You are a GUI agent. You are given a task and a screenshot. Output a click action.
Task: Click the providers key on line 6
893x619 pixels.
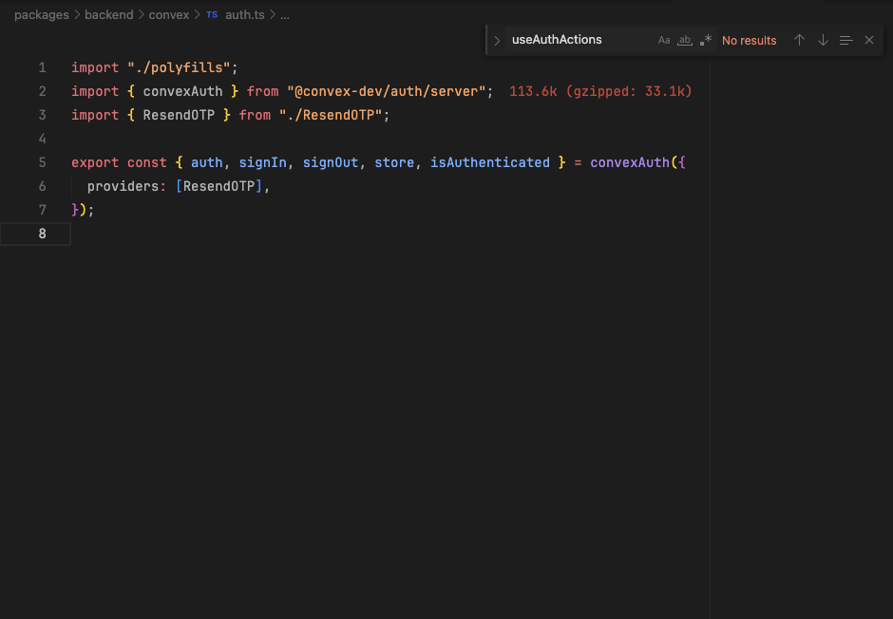pyautogui.click(x=123, y=187)
